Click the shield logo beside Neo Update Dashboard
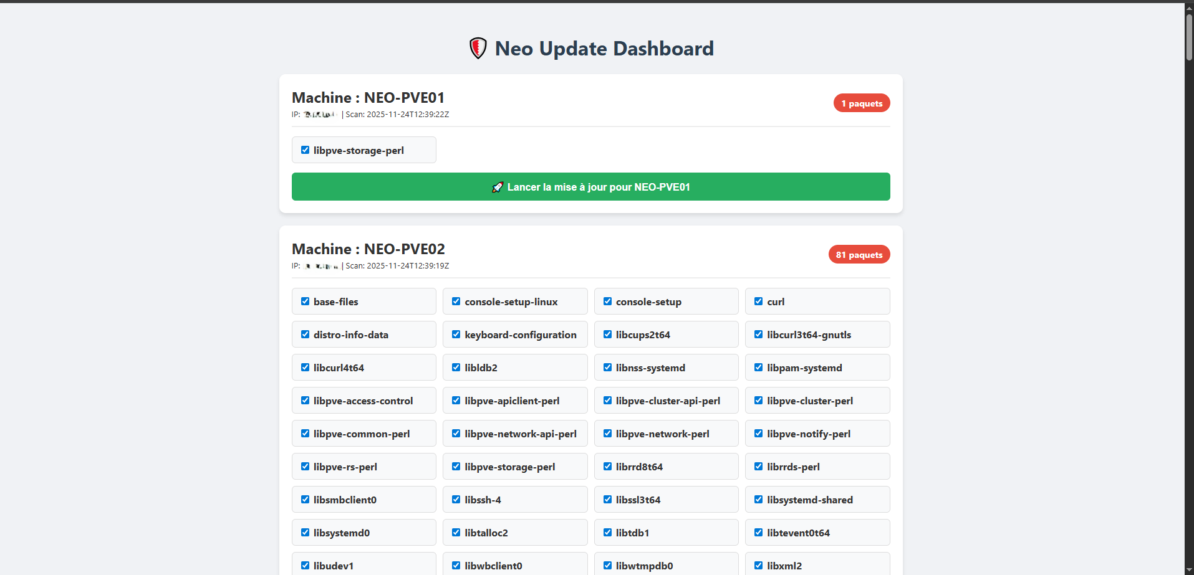The width and height of the screenshot is (1194, 575). pos(478,49)
